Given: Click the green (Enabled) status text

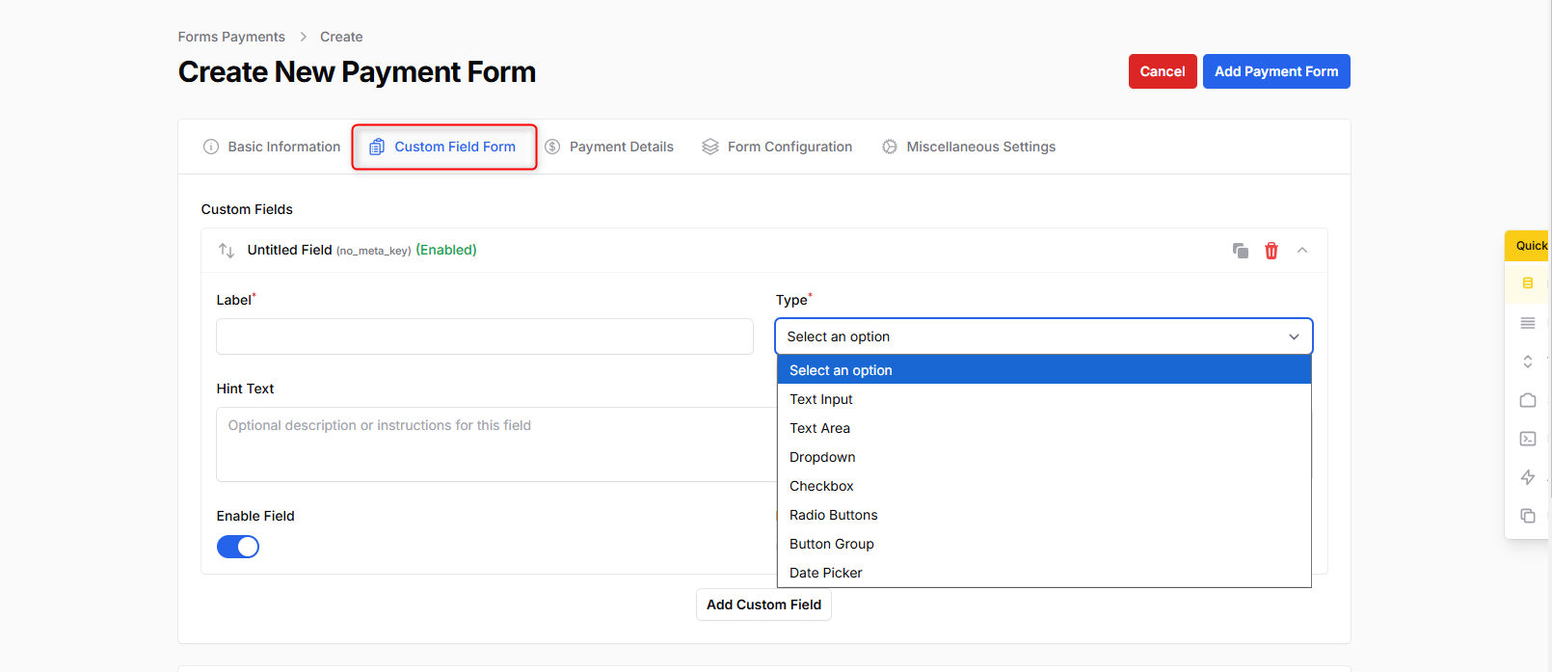Looking at the screenshot, I should (x=446, y=250).
